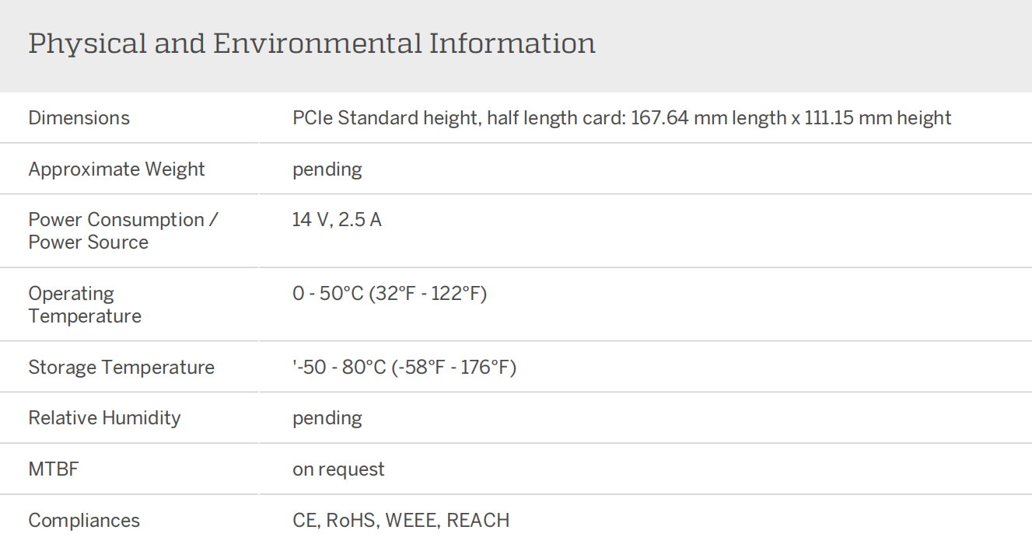This screenshot has width=1032, height=537.
Task: Click the 0 - 50°C operating temperature value
Action: click(x=390, y=294)
